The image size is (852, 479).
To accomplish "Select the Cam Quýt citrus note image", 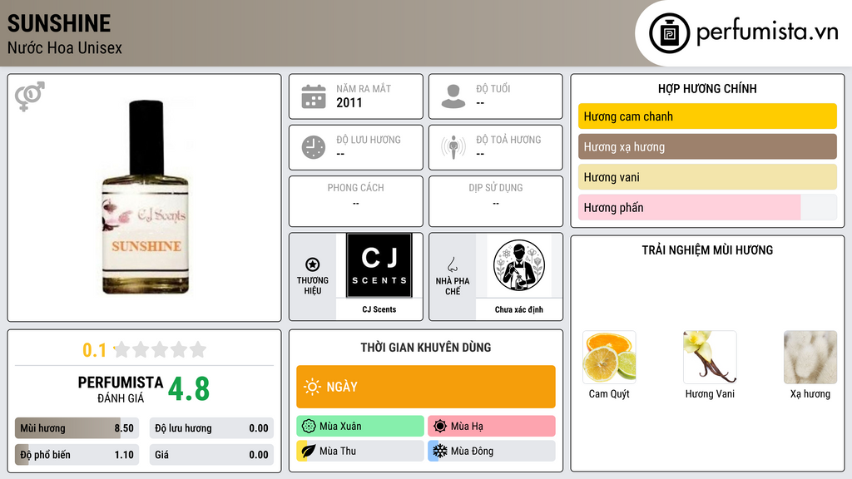I will pyautogui.click(x=609, y=357).
